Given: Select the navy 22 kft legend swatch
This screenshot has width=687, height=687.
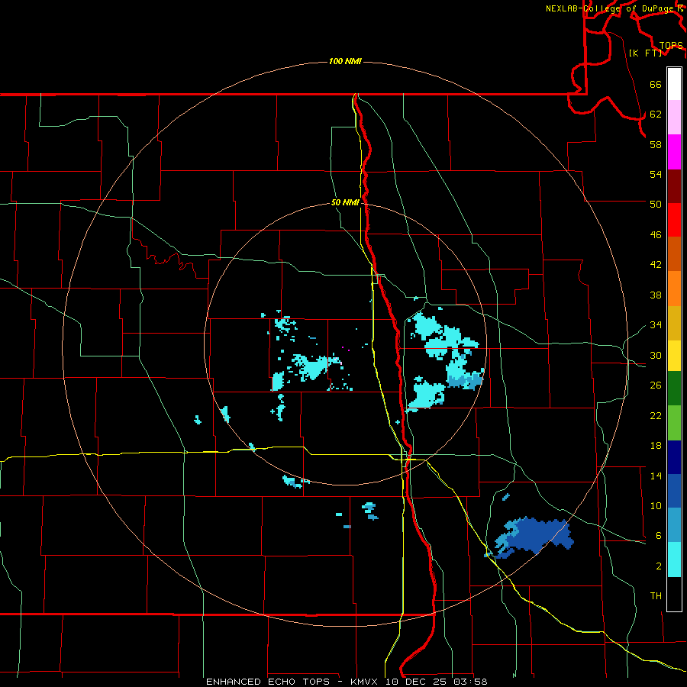Looking at the screenshot, I should tap(674, 457).
